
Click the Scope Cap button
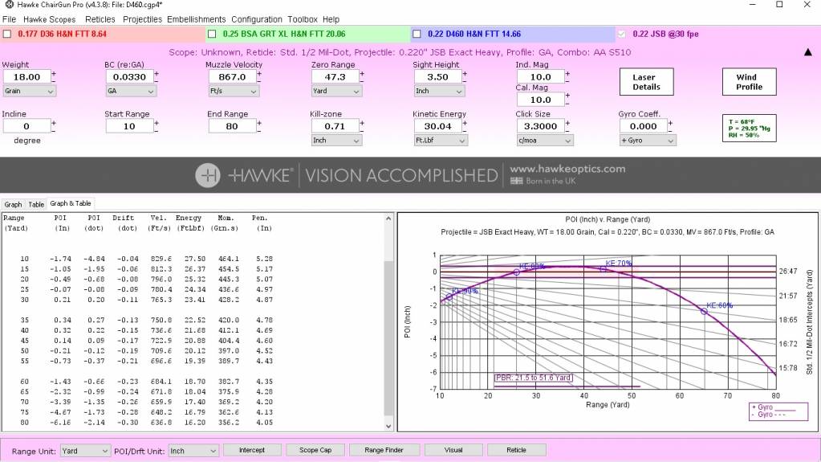315,450
